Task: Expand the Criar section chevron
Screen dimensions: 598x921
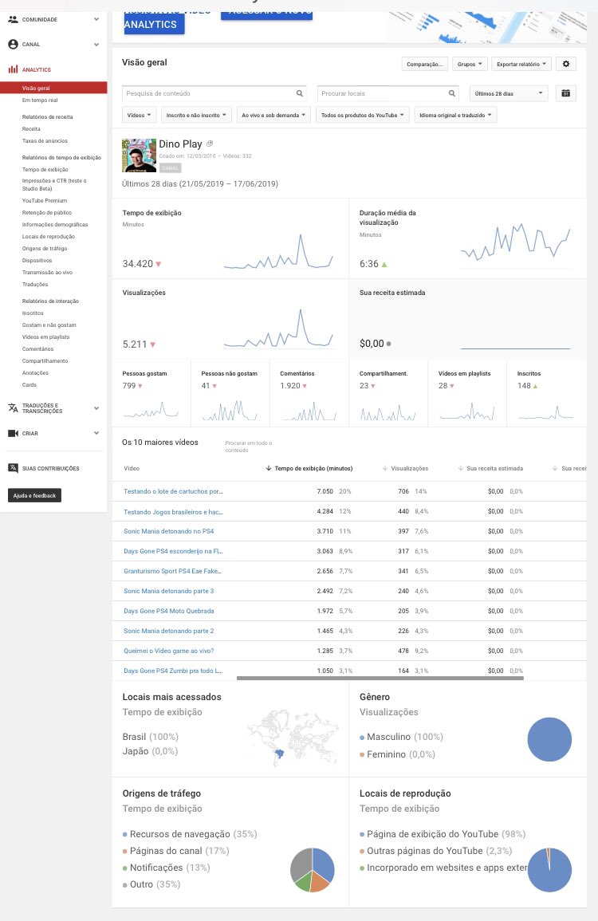Action: click(x=96, y=433)
